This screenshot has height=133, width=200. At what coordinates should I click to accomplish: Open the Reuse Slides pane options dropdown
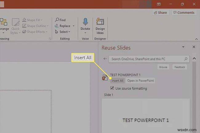(183, 47)
